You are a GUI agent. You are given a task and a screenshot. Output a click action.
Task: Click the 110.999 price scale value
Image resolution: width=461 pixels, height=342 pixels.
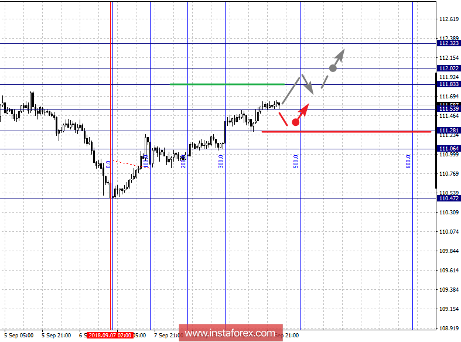pos(449,154)
